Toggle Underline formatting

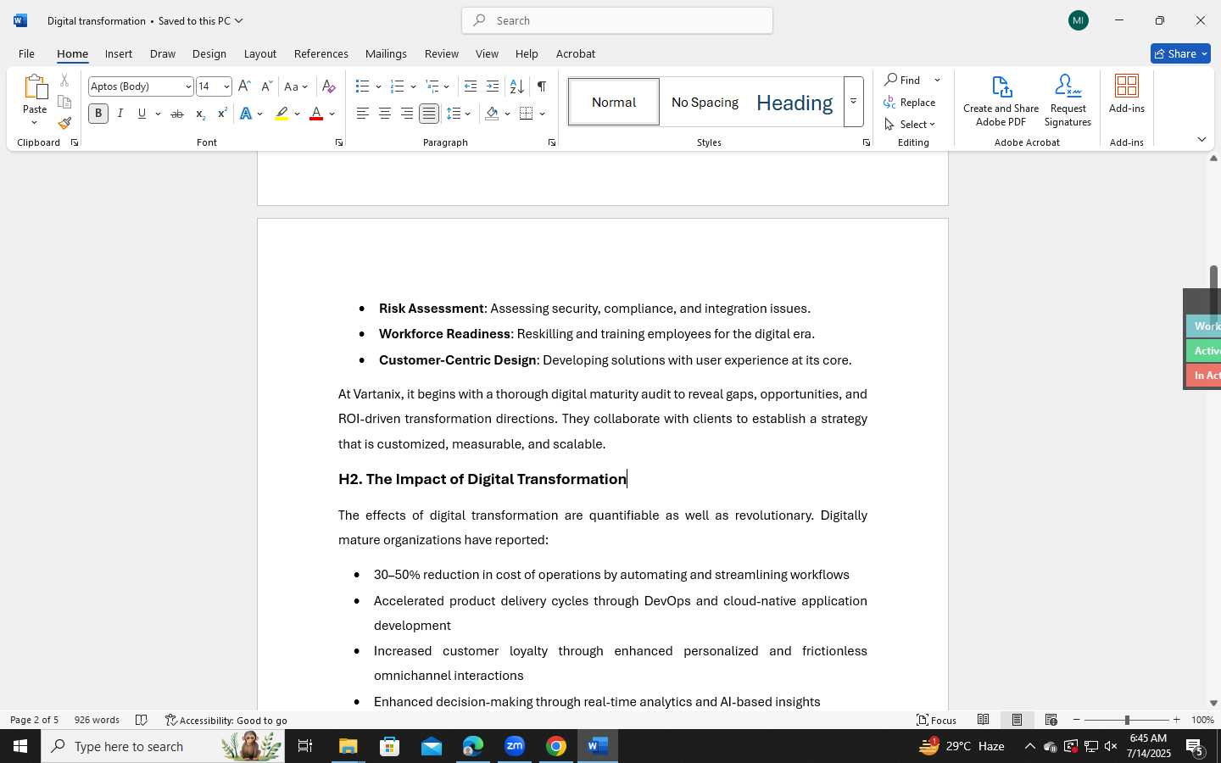coord(142,114)
